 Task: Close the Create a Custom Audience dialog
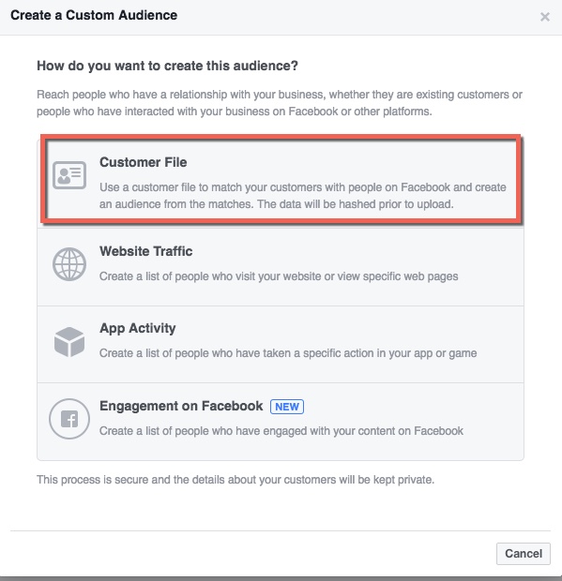pos(544,17)
